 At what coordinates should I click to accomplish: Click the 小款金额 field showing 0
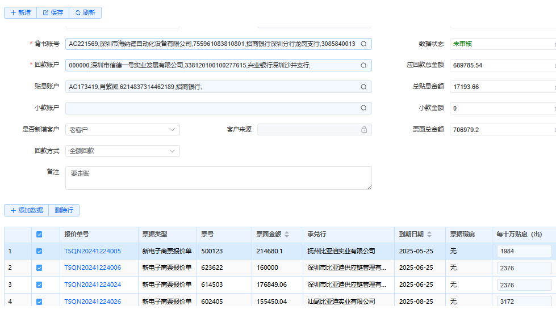503,108
